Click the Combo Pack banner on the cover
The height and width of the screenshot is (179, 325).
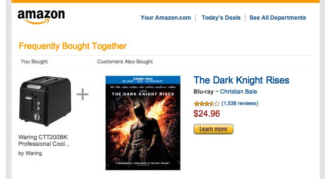pyautogui.click(x=143, y=80)
